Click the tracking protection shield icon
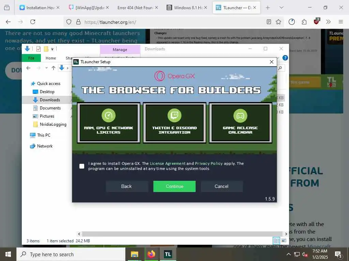This screenshot has height=261, width=349. (69, 22)
